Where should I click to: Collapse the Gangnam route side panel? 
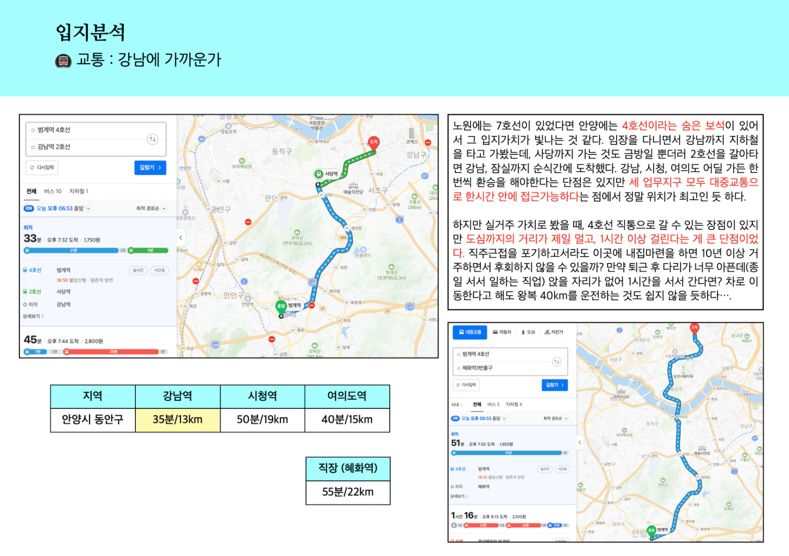[x=181, y=237]
